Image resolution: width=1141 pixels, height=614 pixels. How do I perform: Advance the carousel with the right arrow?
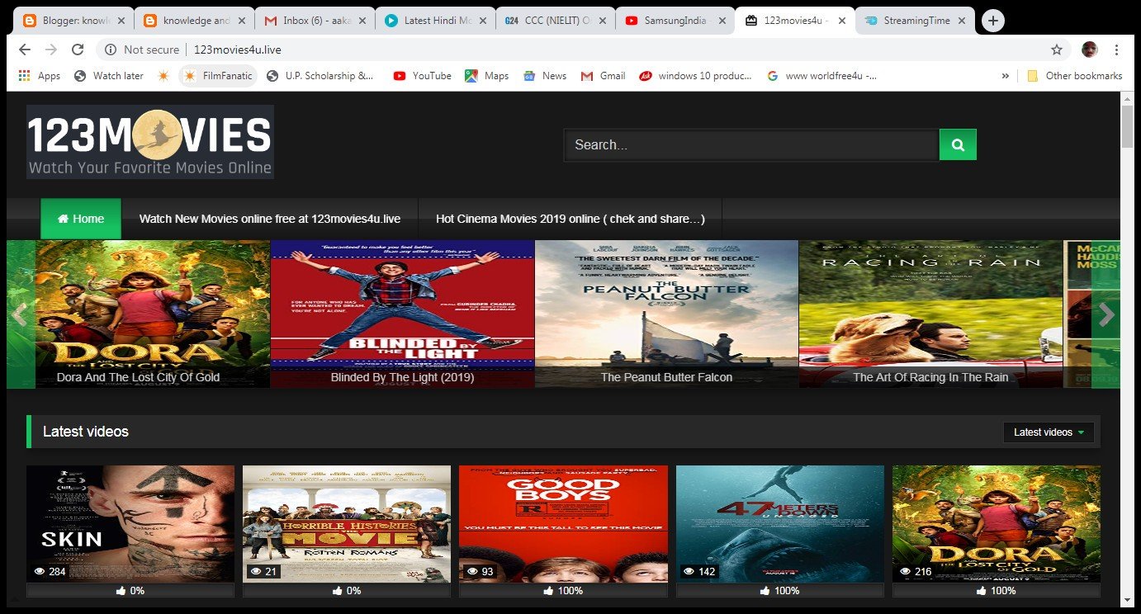[x=1106, y=314]
